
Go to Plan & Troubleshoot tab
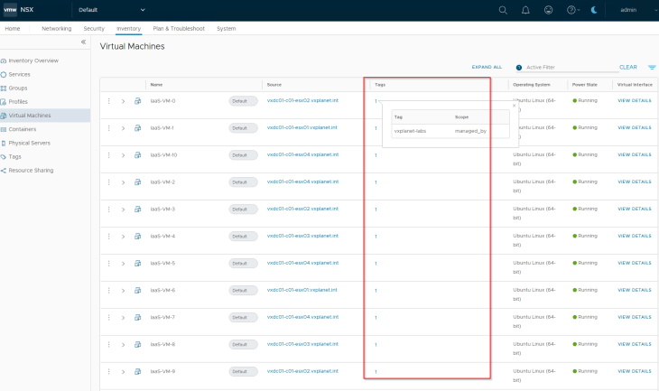(178, 29)
